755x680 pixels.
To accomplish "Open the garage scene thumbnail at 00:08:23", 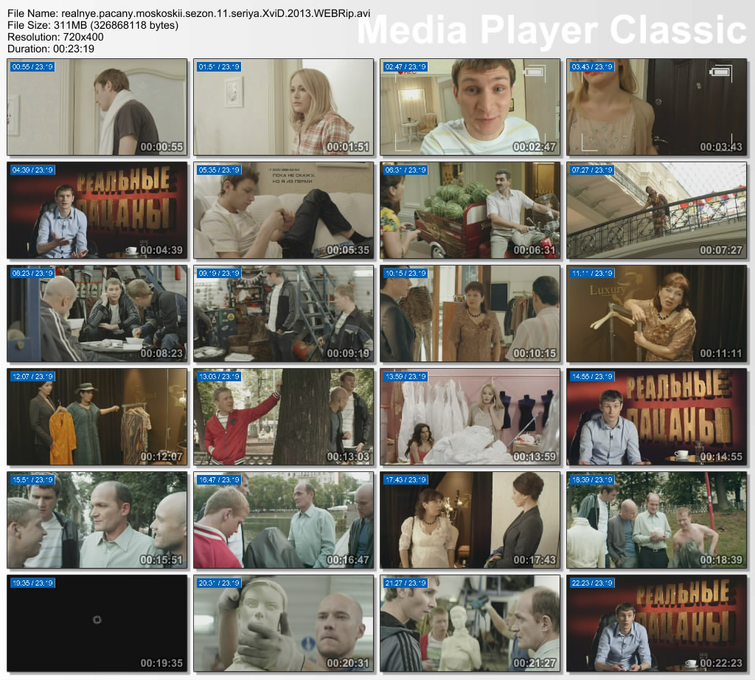I will click(x=97, y=314).
